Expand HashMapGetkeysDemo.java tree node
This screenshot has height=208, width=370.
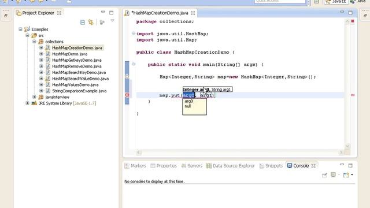click(x=41, y=60)
